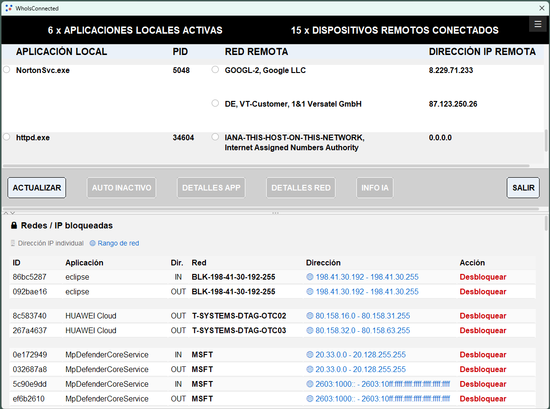Click the globe icon next to Rango de red
The width and height of the screenshot is (550, 409).
[93, 244]
